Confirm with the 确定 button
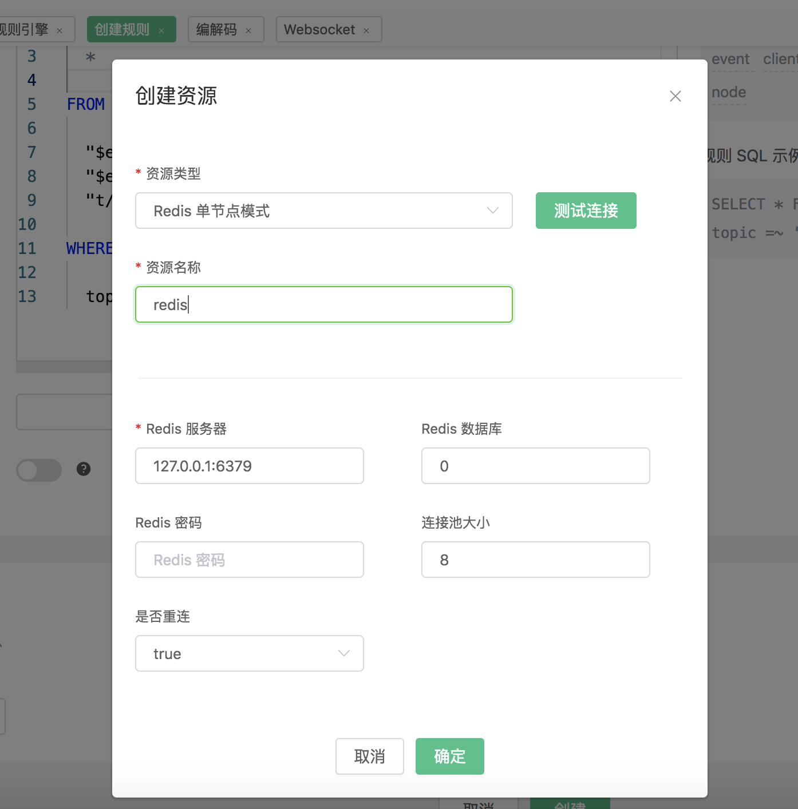 450,756
